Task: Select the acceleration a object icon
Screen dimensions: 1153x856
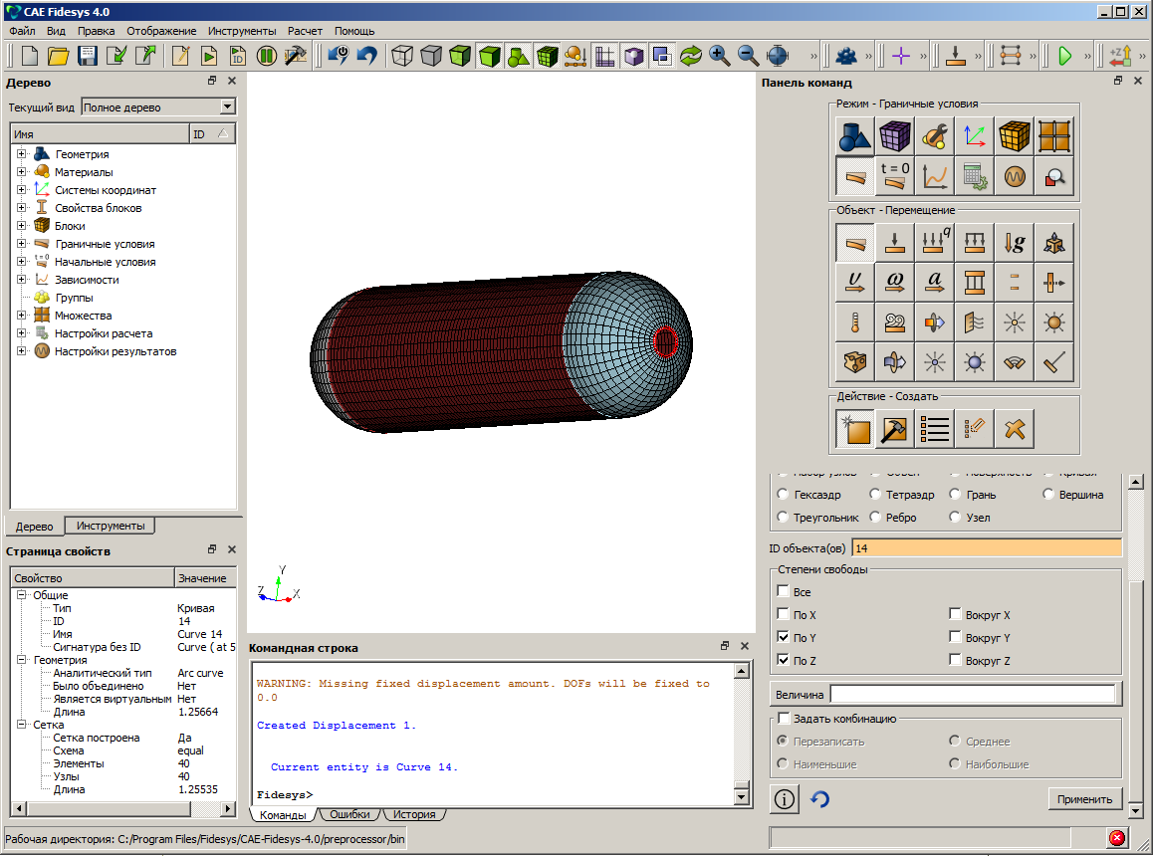Action: click(x=935, y=283)
